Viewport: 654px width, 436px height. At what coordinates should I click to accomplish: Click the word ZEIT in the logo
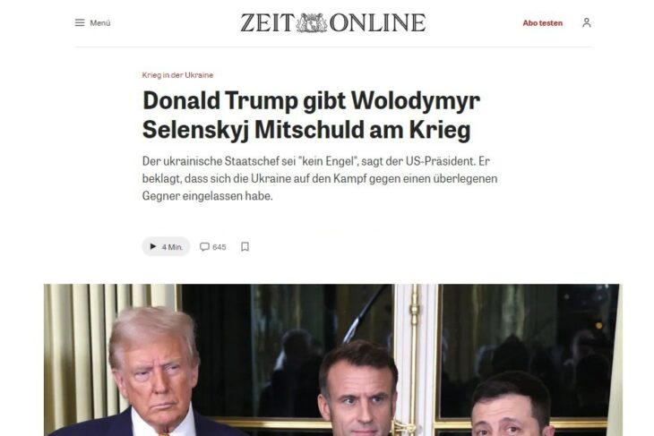point(267,23)
